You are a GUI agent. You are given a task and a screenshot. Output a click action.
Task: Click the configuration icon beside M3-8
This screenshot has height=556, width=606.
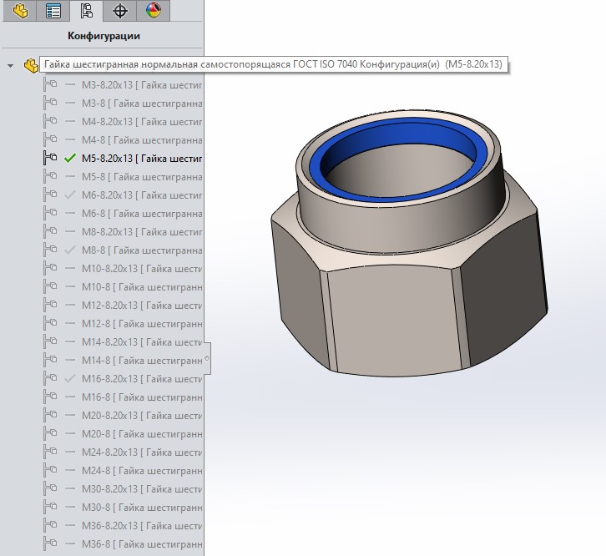[50, 102]
